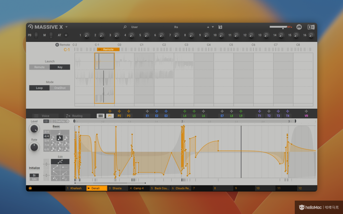Click the save preset floppy icon
This screenshot has height=214, width=343.
click(220, 27)
